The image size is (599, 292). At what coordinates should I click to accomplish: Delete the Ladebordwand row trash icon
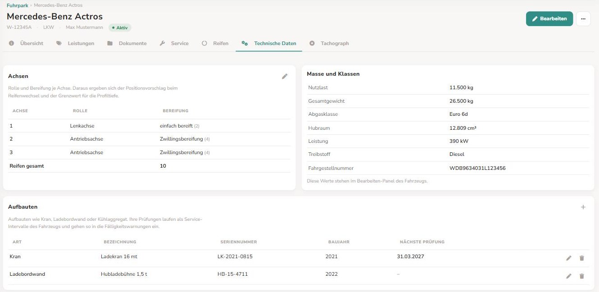[x=581, y=276]
